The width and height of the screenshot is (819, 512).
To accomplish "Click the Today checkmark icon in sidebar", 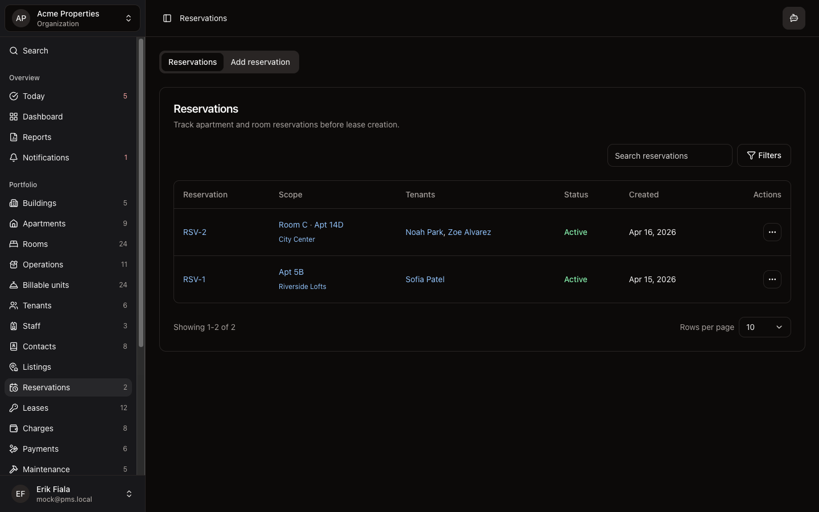I will (x=14, y=96).
